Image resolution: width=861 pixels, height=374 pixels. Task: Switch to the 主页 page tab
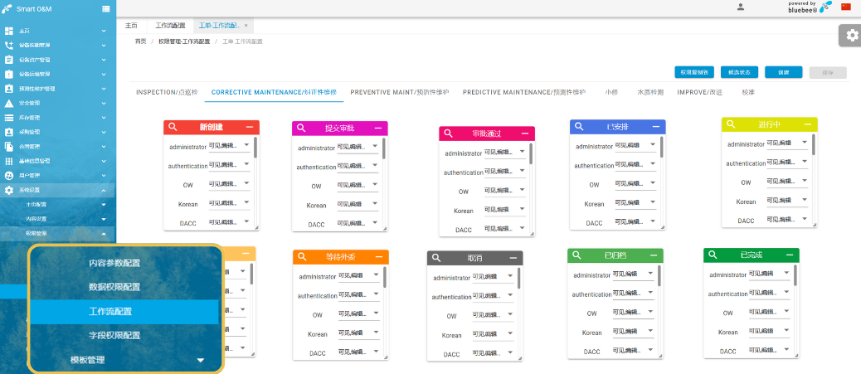[x=131, y=25]
